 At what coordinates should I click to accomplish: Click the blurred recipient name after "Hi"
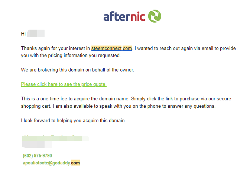coord(36,33)
